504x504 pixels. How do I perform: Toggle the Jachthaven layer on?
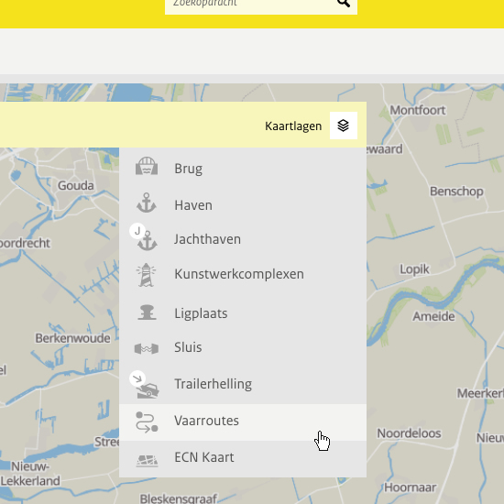pyautogui.click(x=243, y=239)
